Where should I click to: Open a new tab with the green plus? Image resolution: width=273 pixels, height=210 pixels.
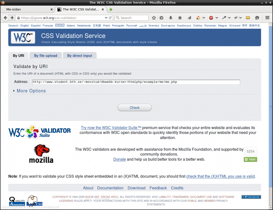(111, 9)
